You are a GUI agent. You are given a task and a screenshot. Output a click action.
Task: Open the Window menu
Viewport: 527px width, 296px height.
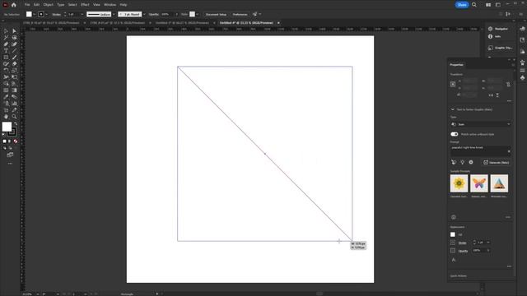click(x=110, y=5)
